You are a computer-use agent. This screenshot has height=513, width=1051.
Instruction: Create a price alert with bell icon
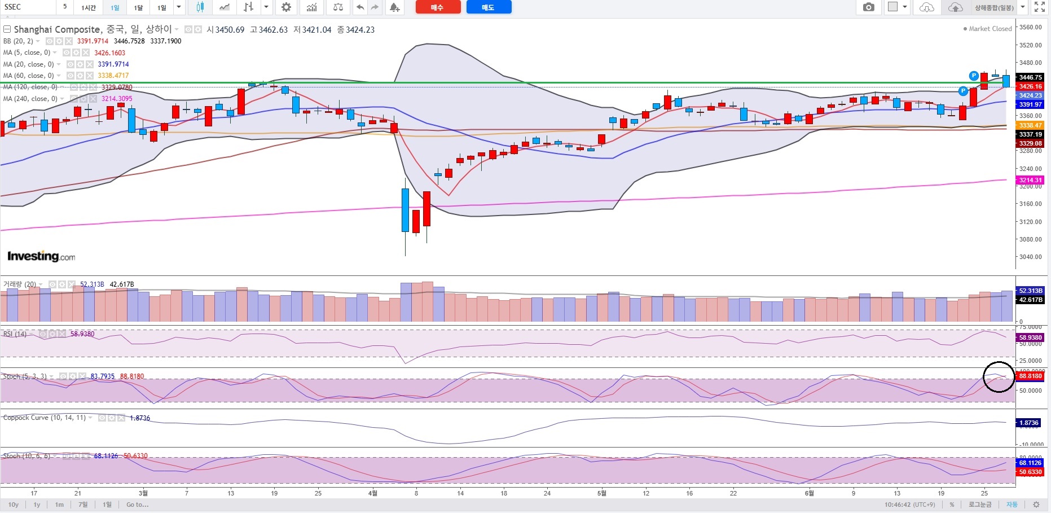point(394,7)
